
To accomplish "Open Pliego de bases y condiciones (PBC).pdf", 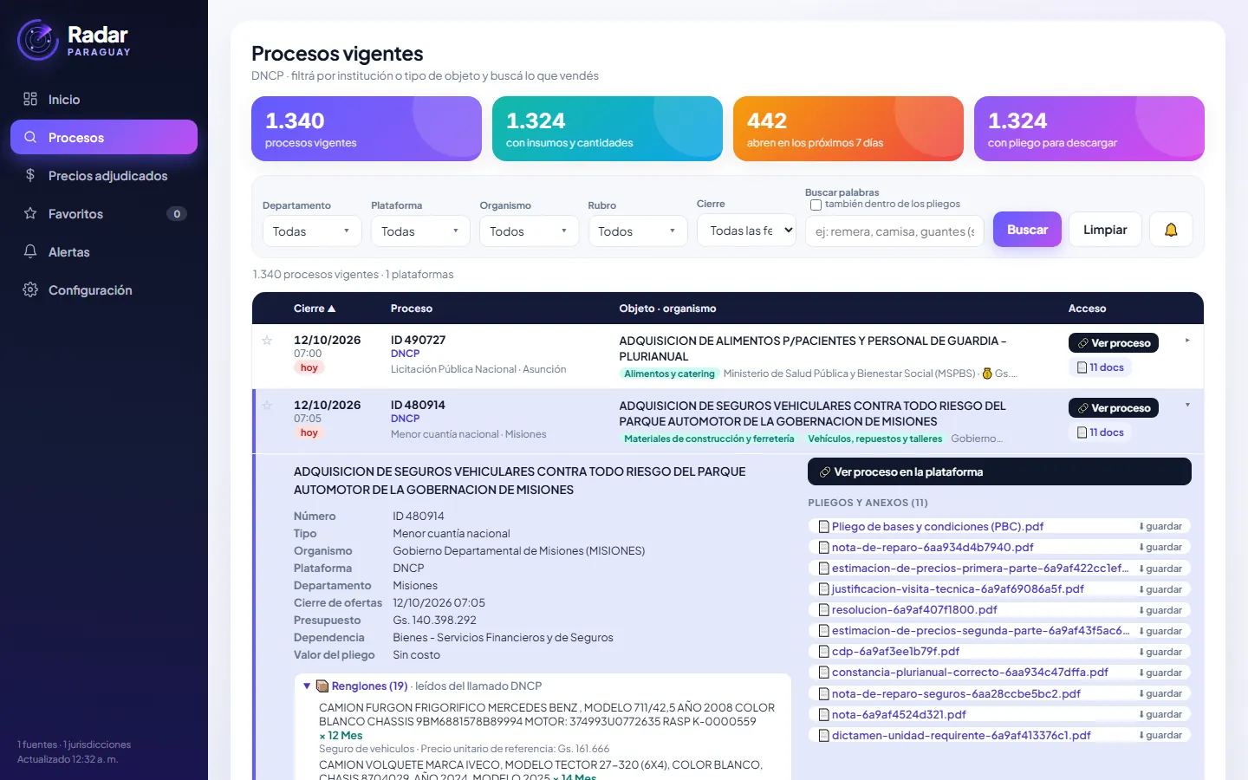I will [937, 526].
